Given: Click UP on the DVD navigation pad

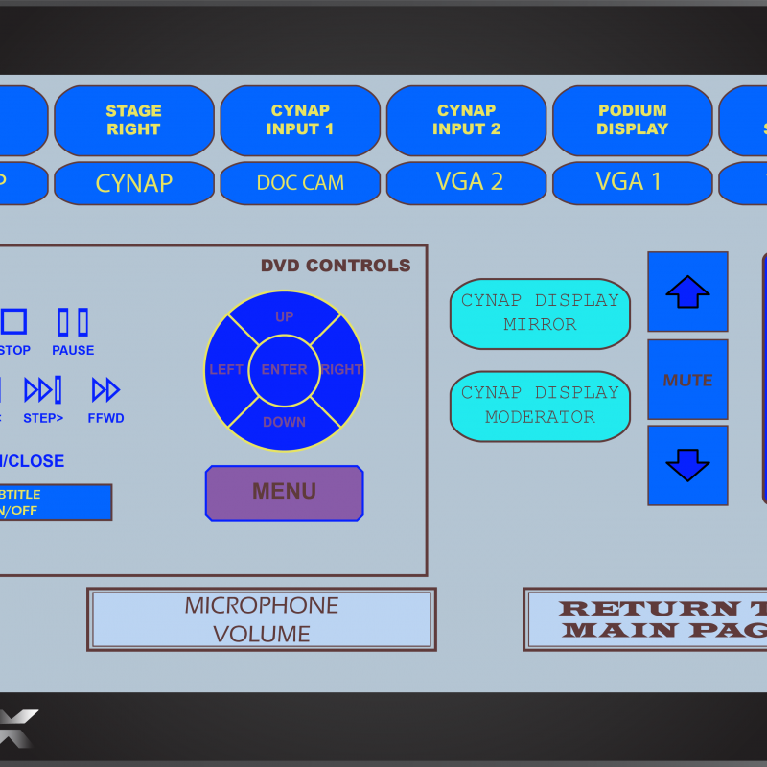Looking at the screenshot, I should (284, 317).
